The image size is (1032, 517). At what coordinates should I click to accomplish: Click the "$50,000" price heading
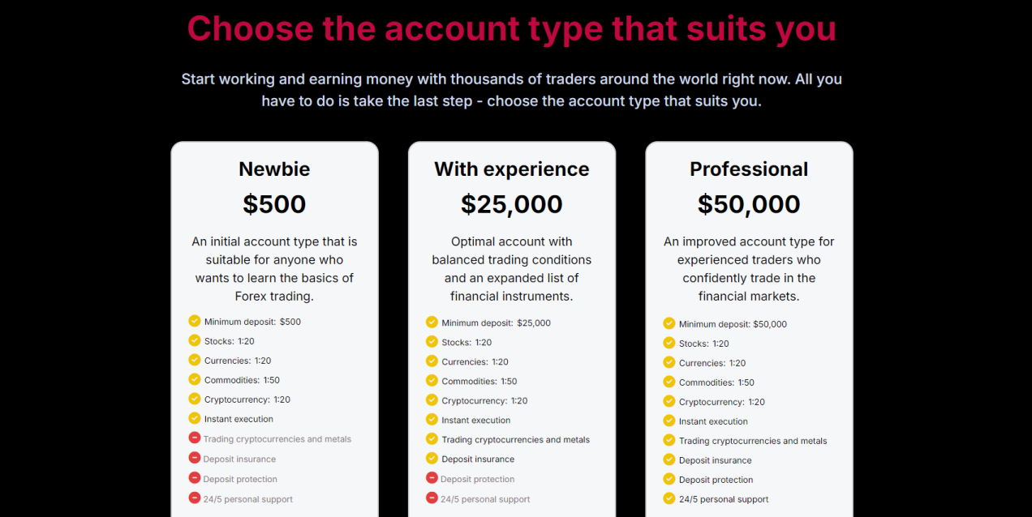point(749,204)
